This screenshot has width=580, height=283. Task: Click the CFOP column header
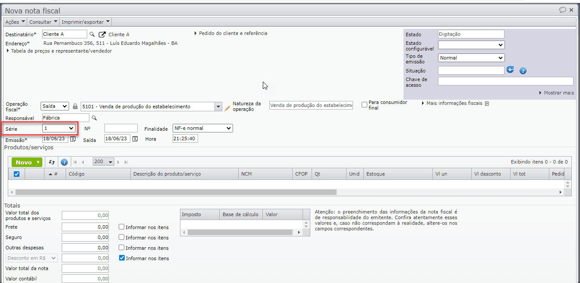(302, 174)
